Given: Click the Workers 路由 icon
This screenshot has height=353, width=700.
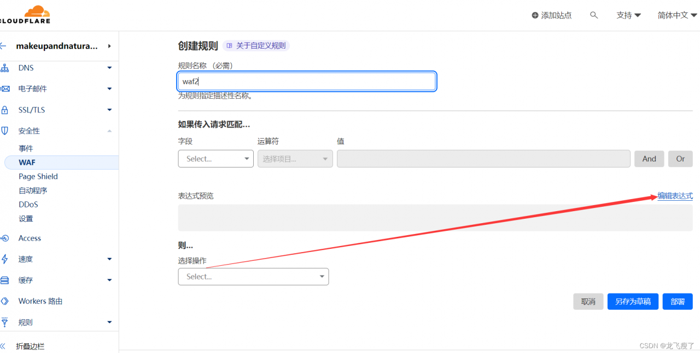Looking at the screenshot, I should click(x=4, y=301).
